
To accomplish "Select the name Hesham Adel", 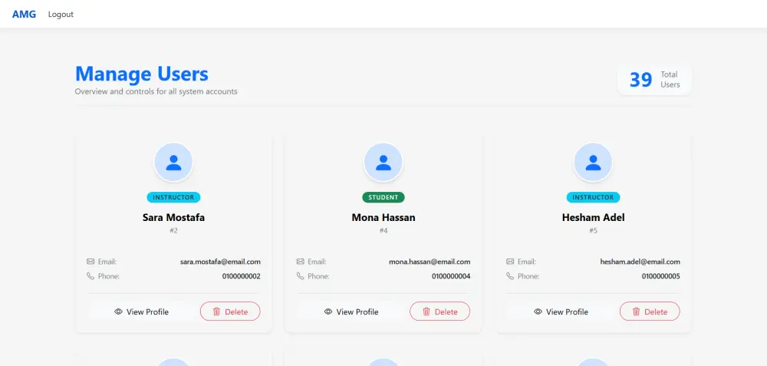I will 594,218.
